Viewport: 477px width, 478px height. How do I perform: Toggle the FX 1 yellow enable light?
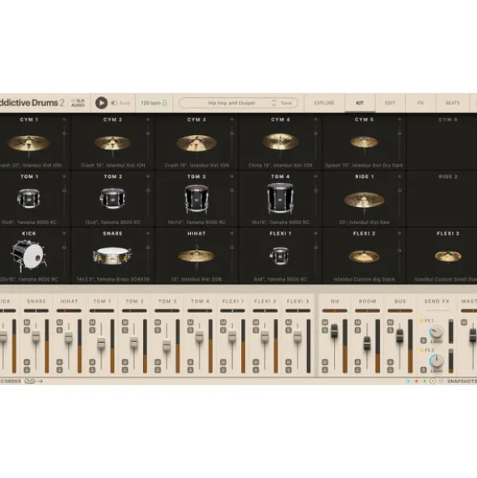pyautogui.click(x=421, y=320)
